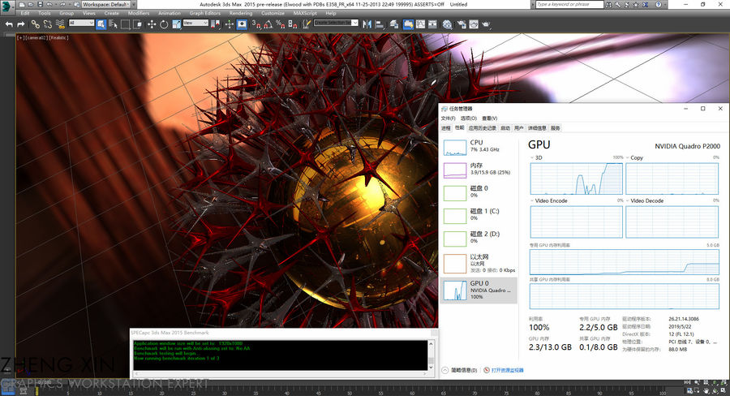The height and width of the screenshot is (396, 730).
Task: Open the selection filter dropdown
Action: [x=81, y=23]
